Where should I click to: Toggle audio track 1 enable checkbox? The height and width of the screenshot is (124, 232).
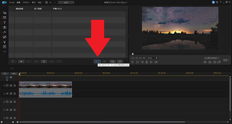click(11, 94)
